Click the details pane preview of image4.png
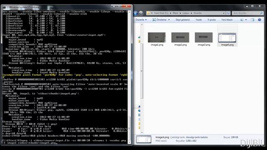The height and width of the screenshot is (150, 267). point(144,139)
